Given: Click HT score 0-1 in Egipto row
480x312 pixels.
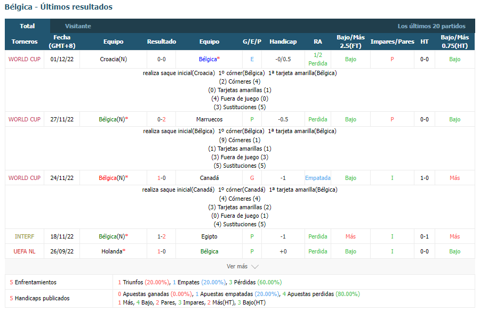Looking at the screenshot, I should (x=425, y=236).
